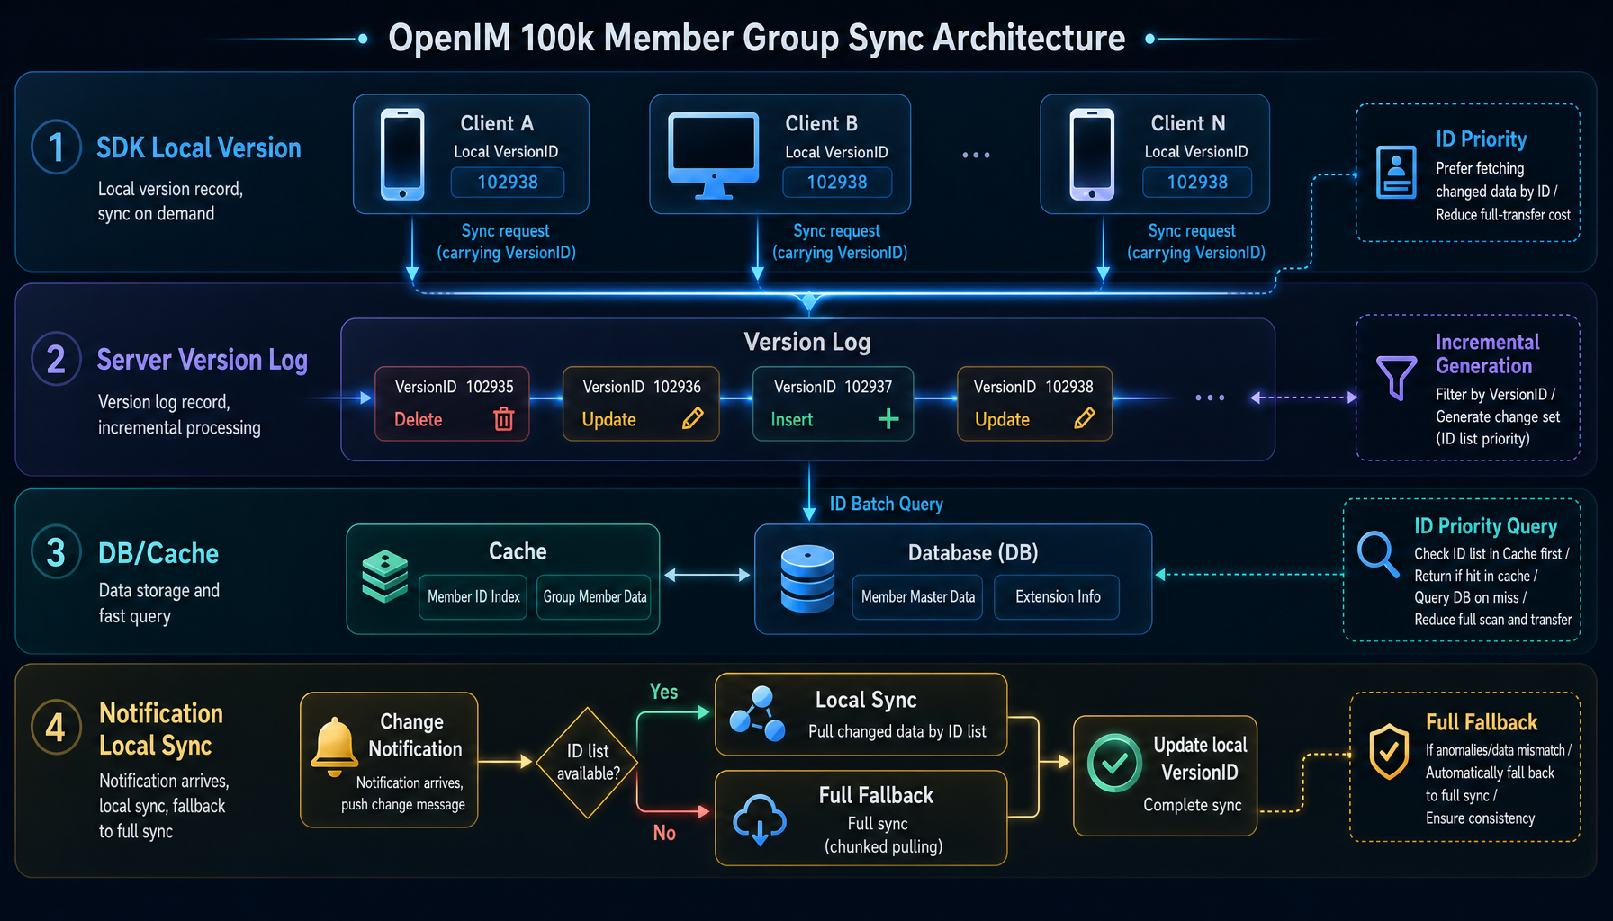Click the Incremental Generation funnel filter icon
The image size is (1613, 921).
pos(1396,377)
